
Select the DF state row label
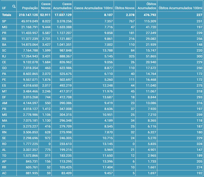tap(4, 97)
